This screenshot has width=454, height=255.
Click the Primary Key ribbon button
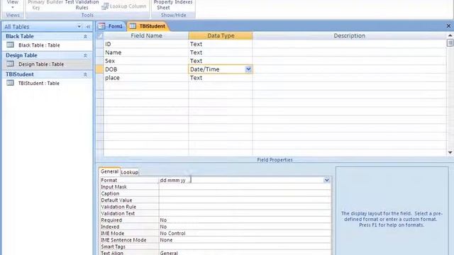click(x=36, y=5)
